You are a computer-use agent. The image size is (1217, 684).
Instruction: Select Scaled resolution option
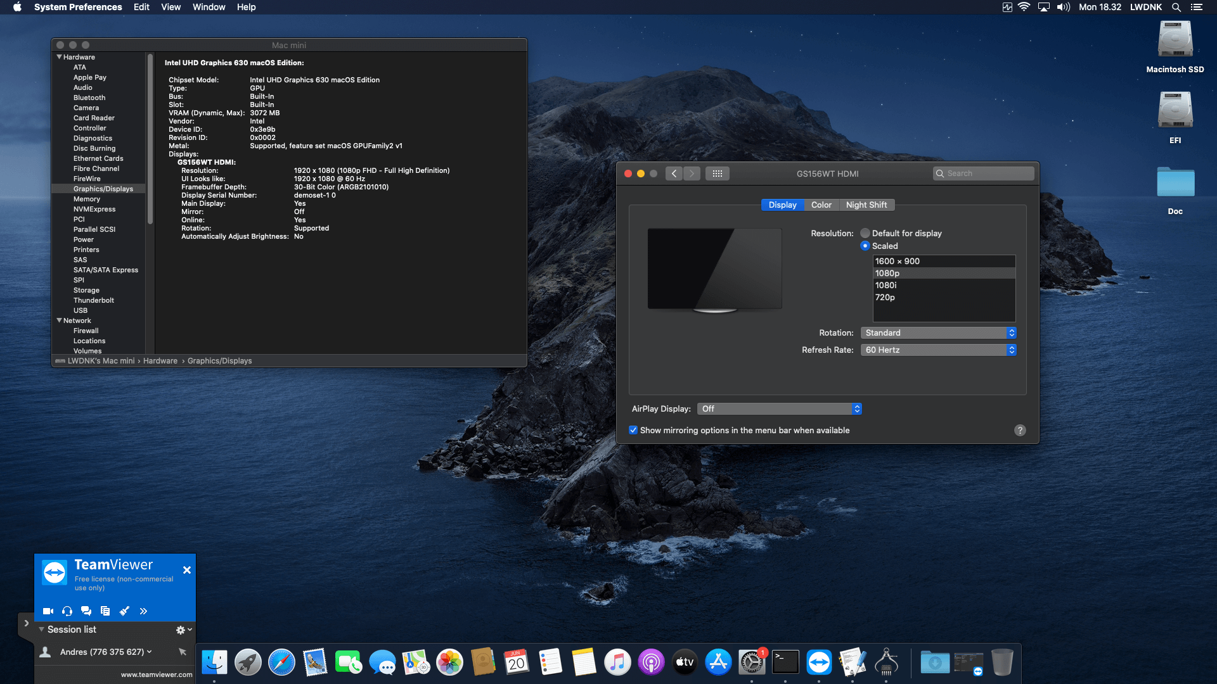tap(865, 246)
